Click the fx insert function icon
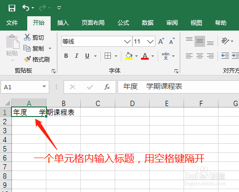This screenshot has width=239, height=192. tap(107, 87)
